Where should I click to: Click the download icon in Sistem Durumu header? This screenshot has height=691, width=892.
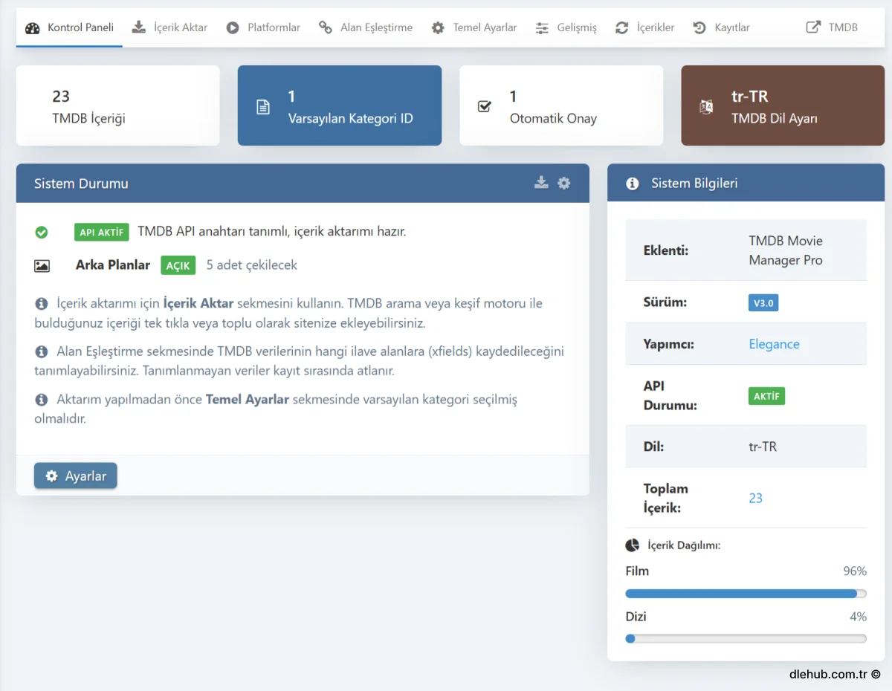pos(541,183)
